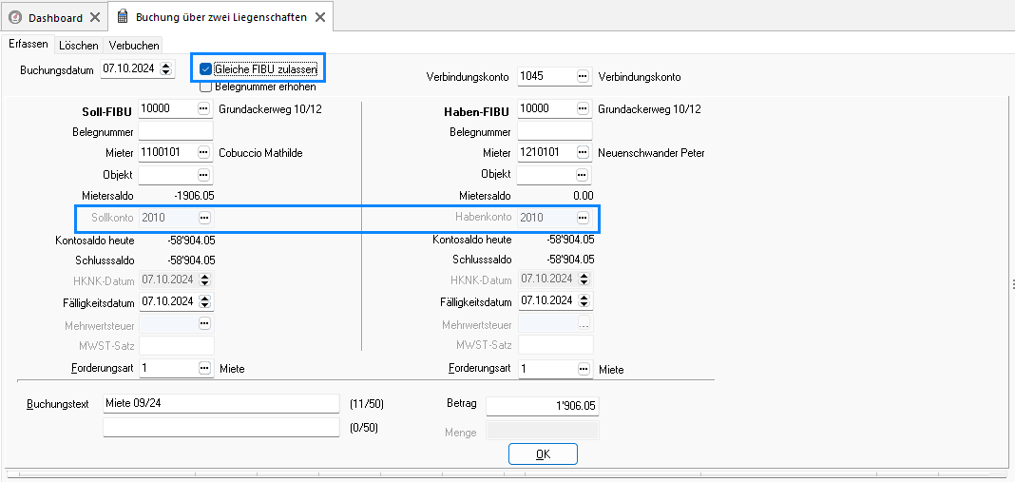1015x482 pixels.
Task: Adjust Haben-side Fälligkeitsdatum spinner
Action: click(x=584, y=301)
